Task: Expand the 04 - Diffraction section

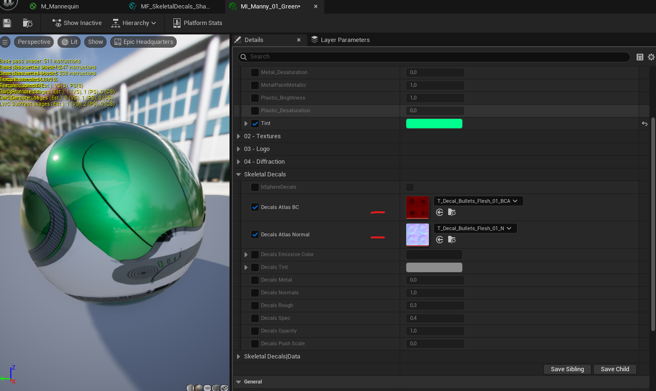Action: 238,162
